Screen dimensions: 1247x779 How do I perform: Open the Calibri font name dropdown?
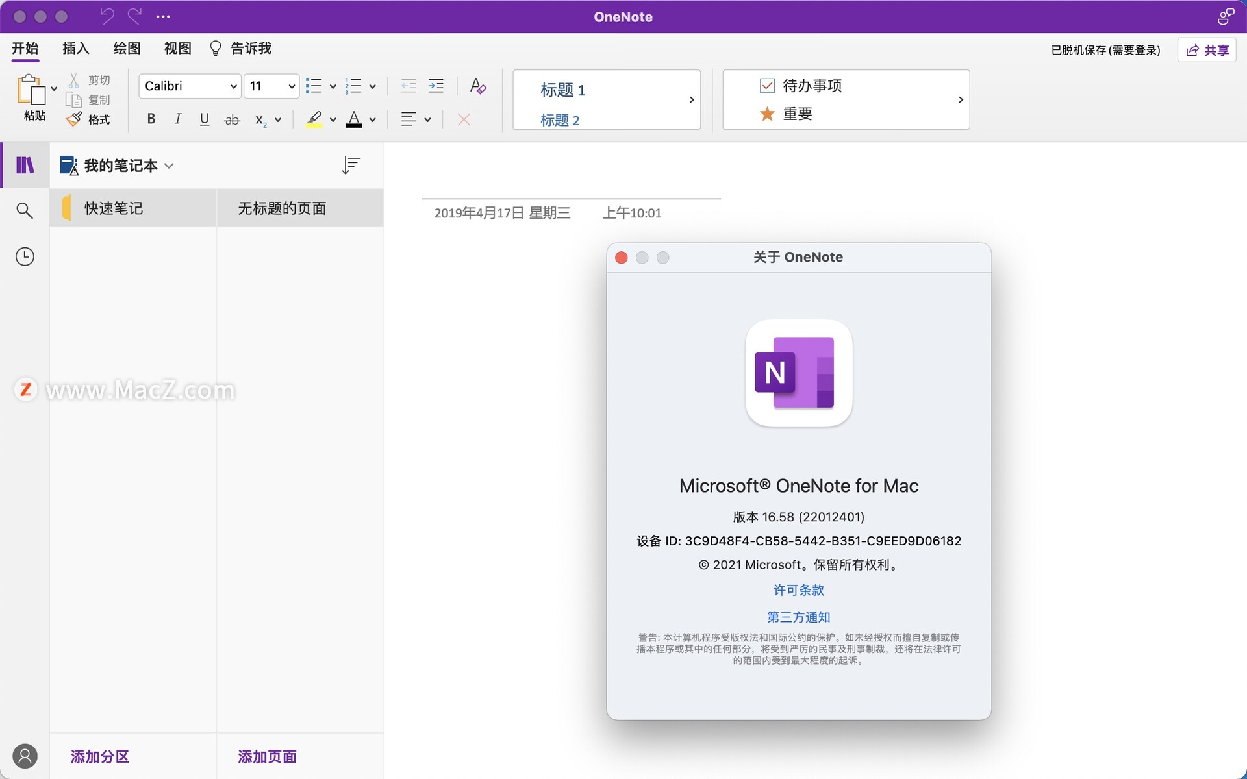point(190,86)
